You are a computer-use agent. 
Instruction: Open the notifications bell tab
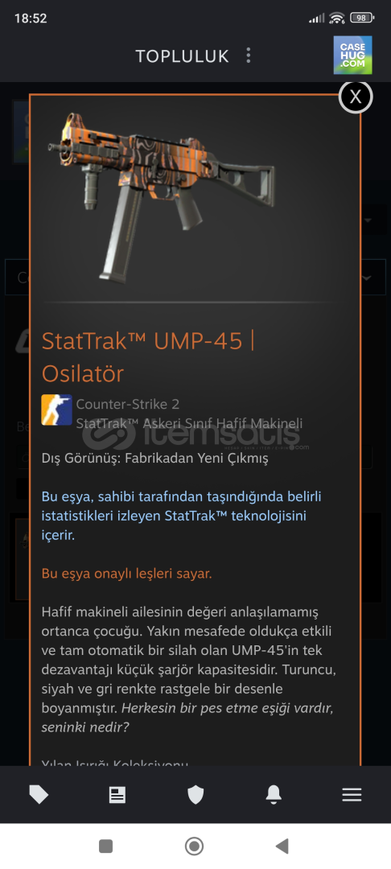274,795
